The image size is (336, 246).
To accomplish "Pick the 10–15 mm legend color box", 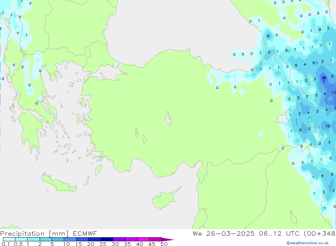I will coord(70,239).
